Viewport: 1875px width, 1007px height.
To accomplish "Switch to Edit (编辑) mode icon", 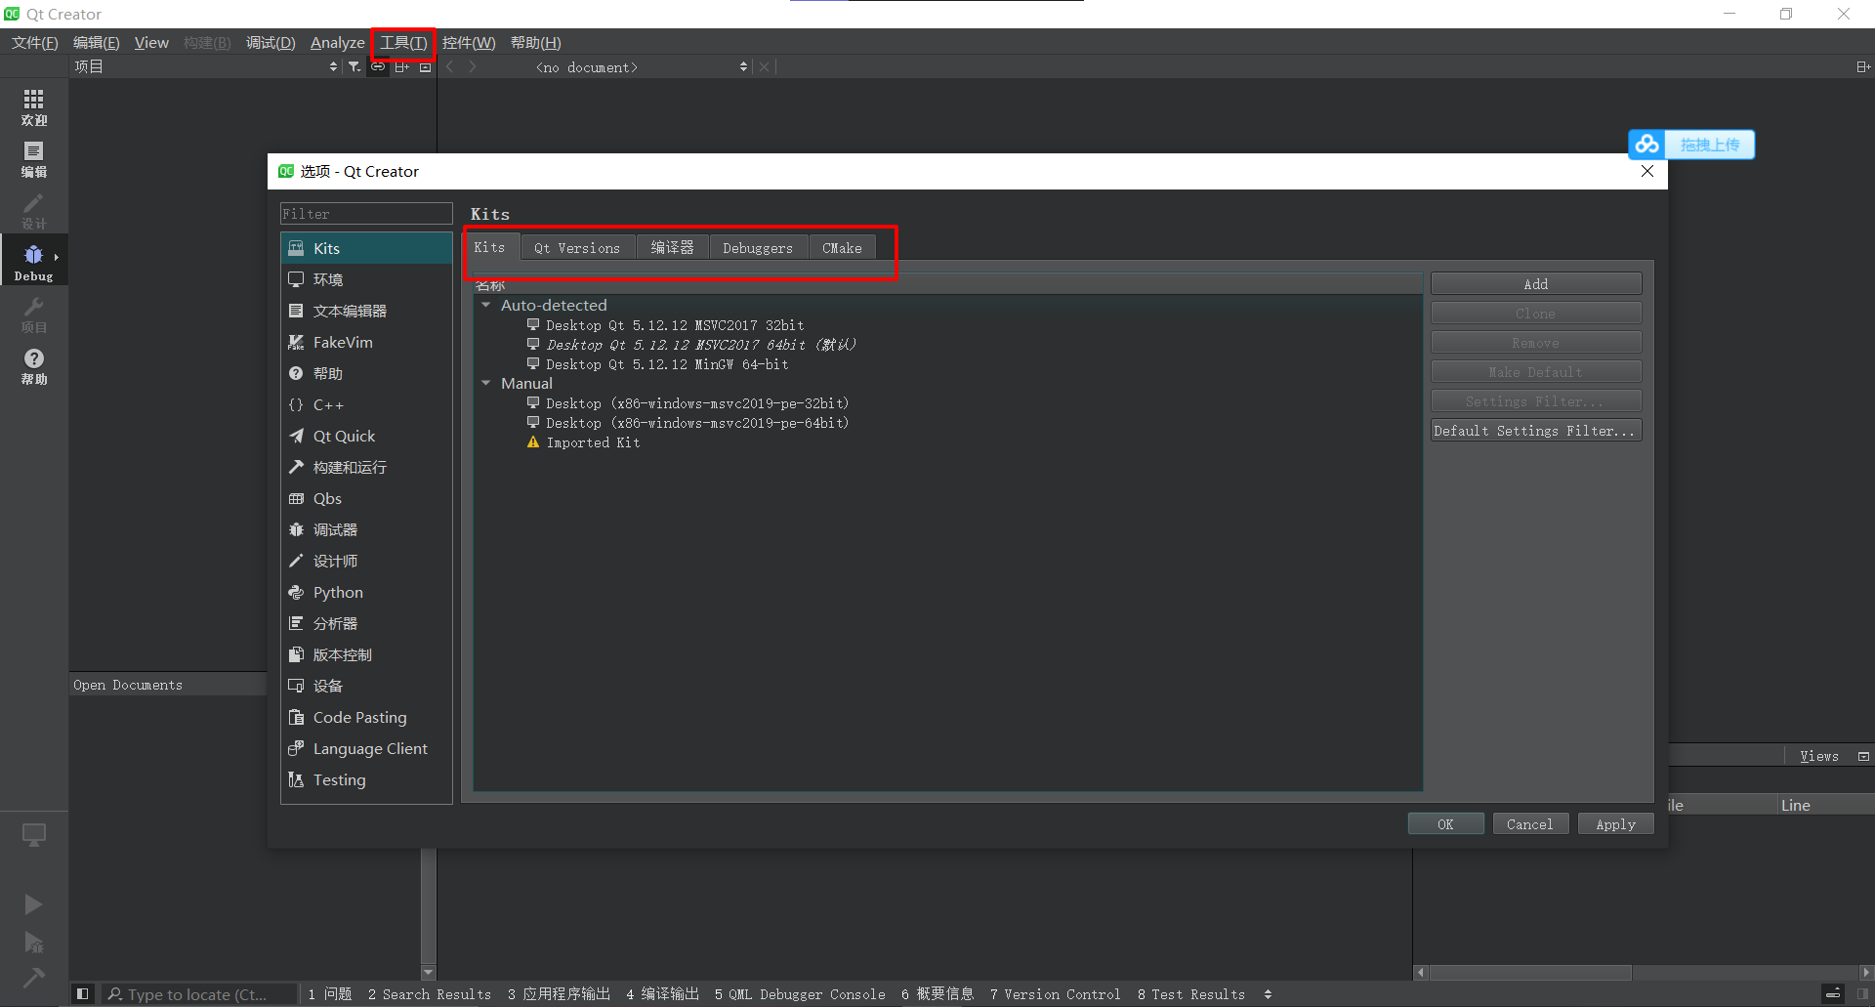I will [x=33, y=159].
